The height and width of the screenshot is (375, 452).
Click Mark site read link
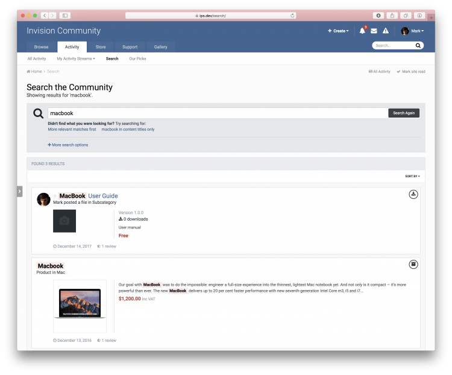pyautogui.click(x=411, y=72)
